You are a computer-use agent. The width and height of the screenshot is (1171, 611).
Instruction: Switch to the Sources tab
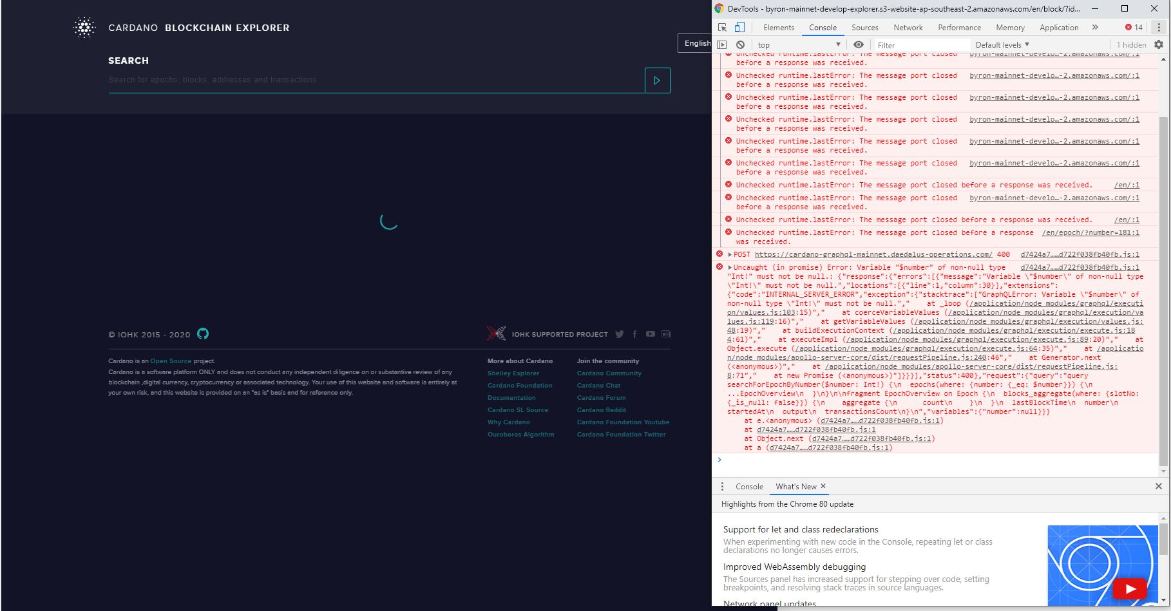click(864, 28)
